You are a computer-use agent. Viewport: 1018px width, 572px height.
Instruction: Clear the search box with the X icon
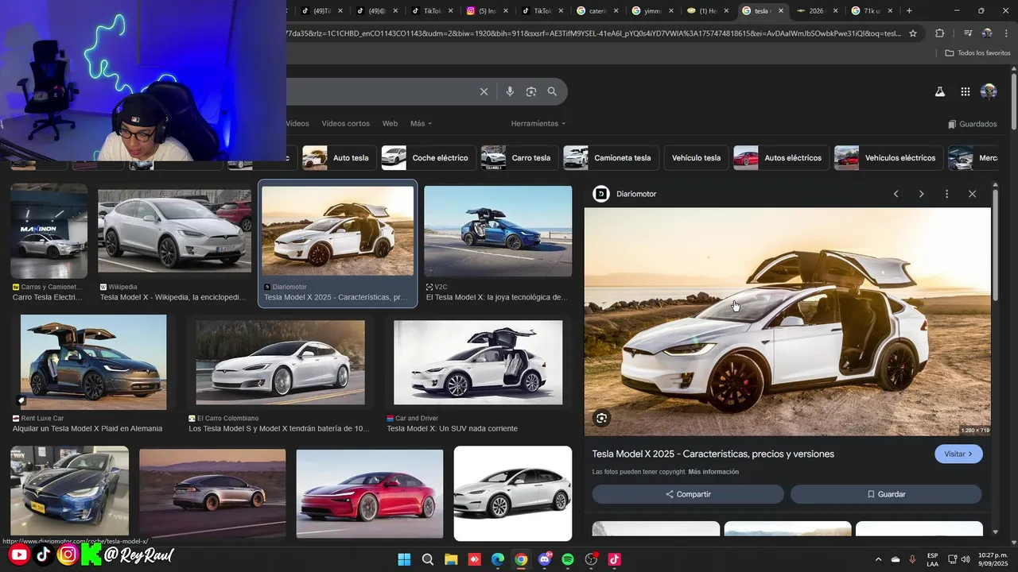[x=484, y=91]
